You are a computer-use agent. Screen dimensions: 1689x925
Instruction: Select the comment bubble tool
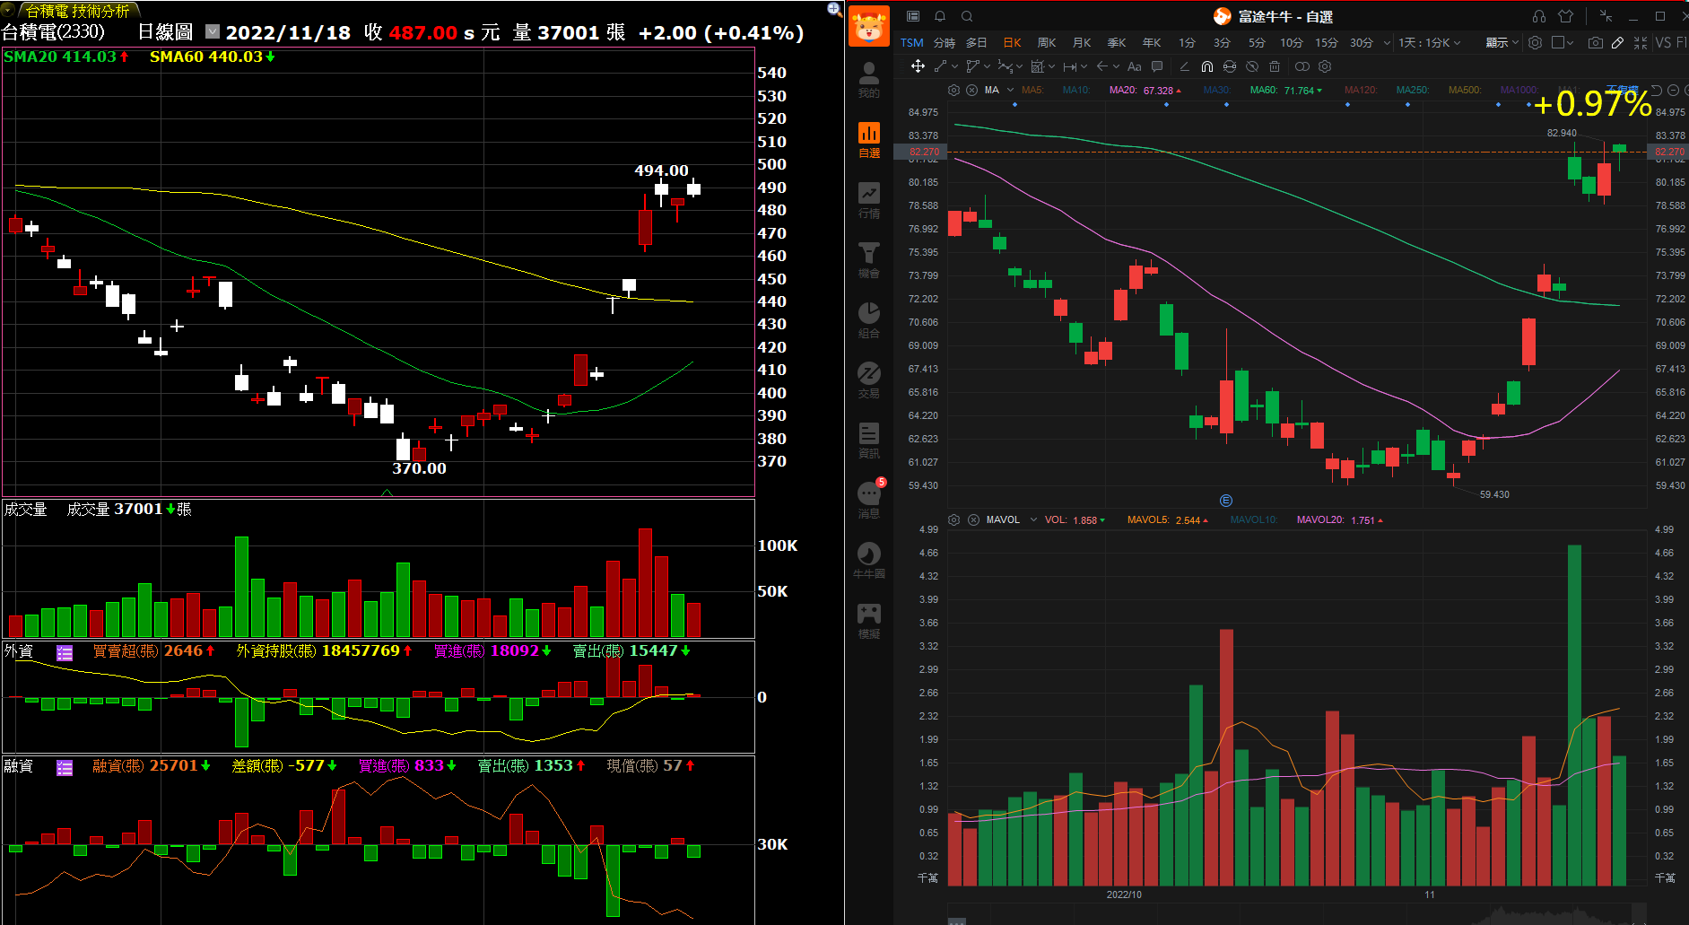point(1157,66)
